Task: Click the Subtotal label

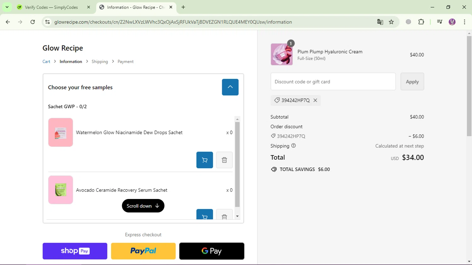Action: point(279,117)
